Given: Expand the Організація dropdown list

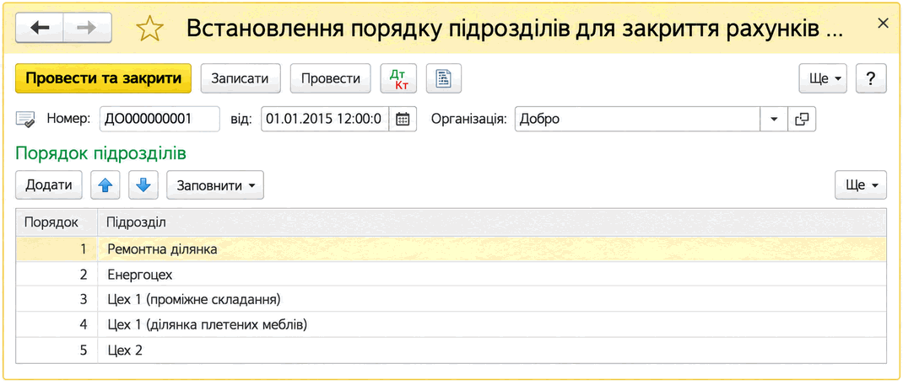Looking at the screenshot, I should coord(774,119).
